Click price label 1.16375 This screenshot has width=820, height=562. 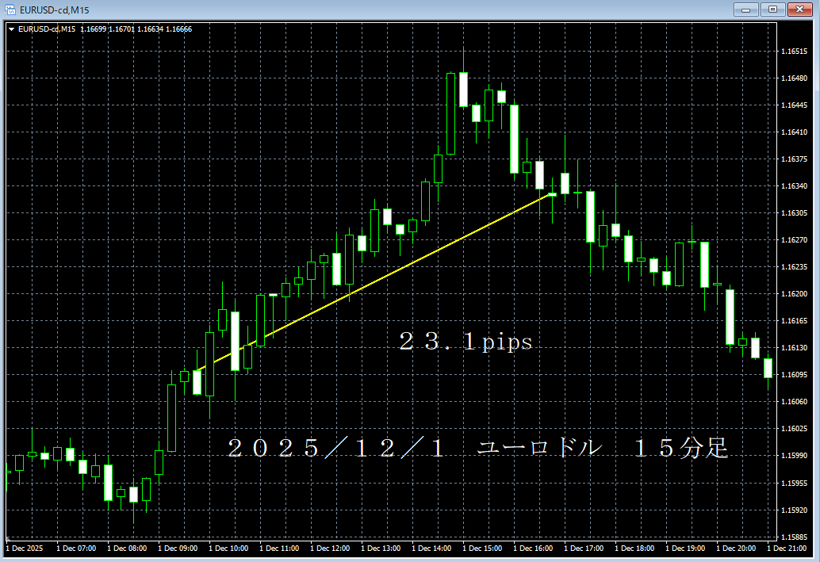point(794,159)
